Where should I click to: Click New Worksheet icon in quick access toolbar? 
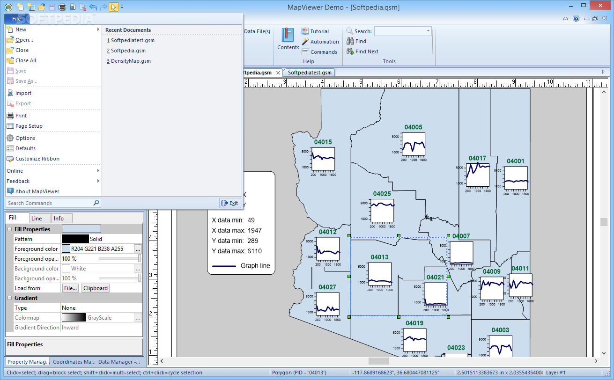(x=31, y=7)
